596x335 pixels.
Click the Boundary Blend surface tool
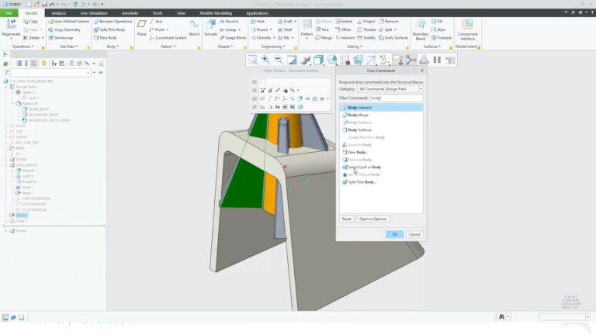421,29
